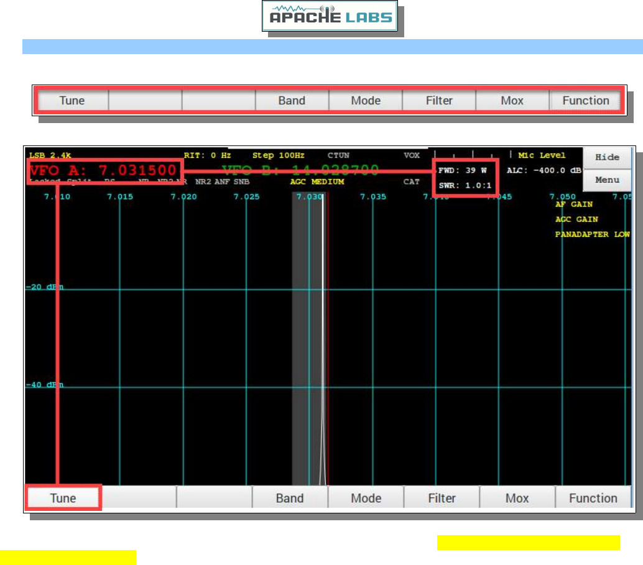The width and height of the screenshot is (643, 565).
Task: Click the 7.035 frequency marker
Action: pos(372,197)
